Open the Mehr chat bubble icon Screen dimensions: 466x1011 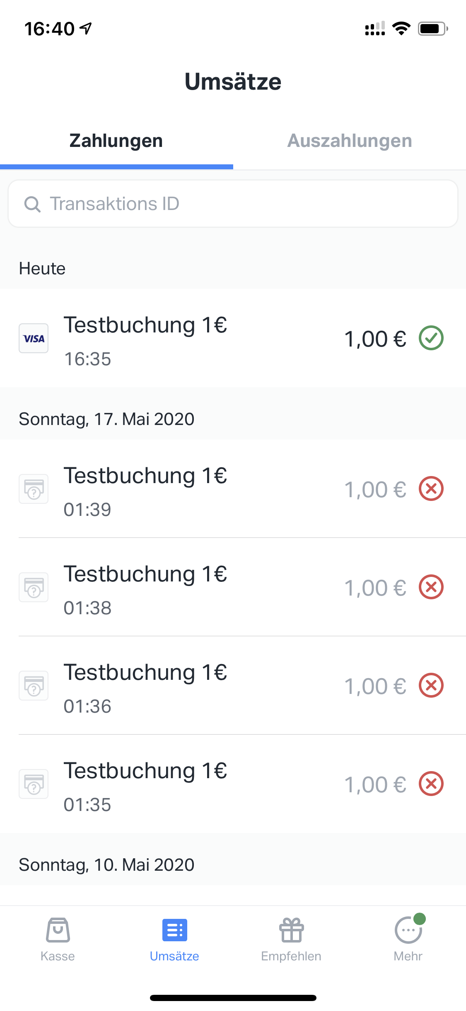(408, 930)
